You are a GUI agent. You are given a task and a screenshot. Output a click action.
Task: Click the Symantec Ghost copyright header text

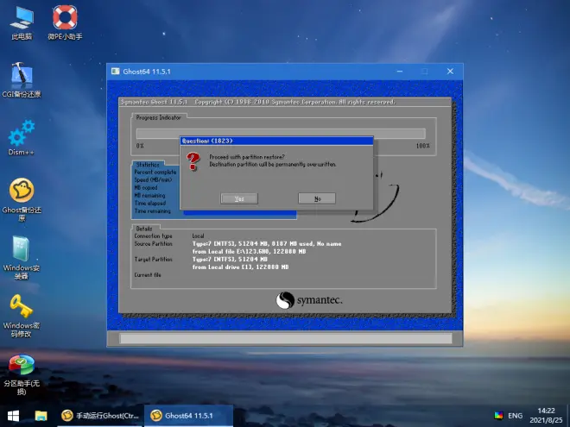(x=258, y=102)
